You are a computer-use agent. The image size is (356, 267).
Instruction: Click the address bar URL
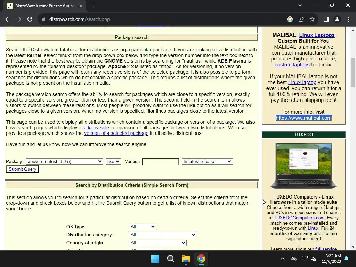(x=80, y=19)
